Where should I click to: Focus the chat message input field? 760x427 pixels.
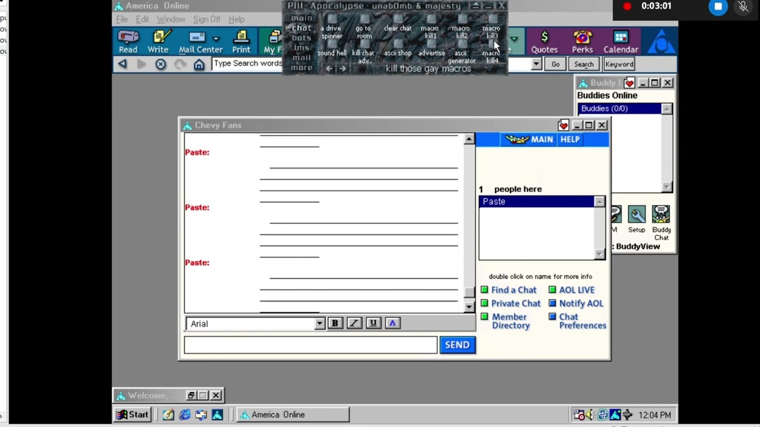point(311,345)
